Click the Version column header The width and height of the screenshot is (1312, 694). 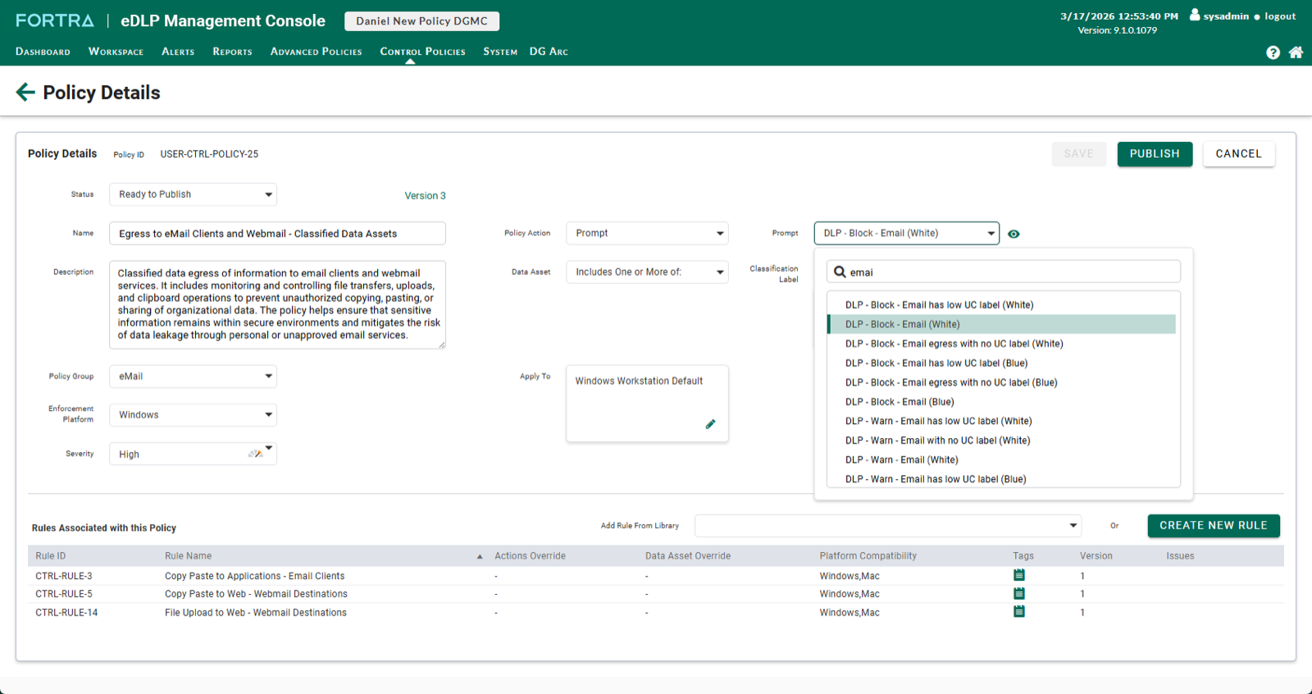(x=1096, y=556)
